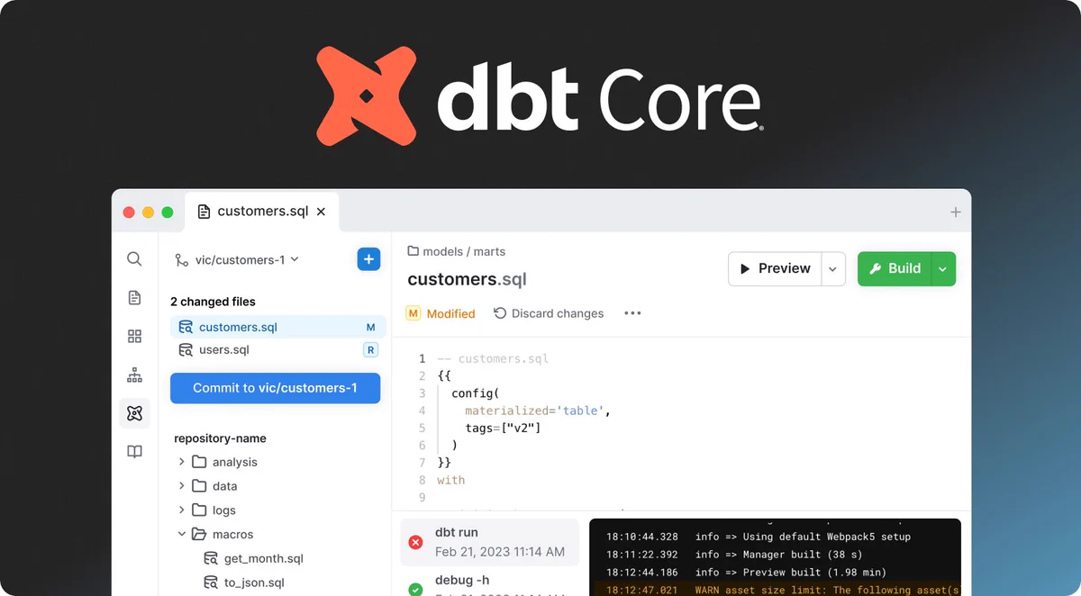Open the grid dashboard icon in the sidebar
Image resolution: width=1081 pixels, height=596 pixels.
(134, 337)
